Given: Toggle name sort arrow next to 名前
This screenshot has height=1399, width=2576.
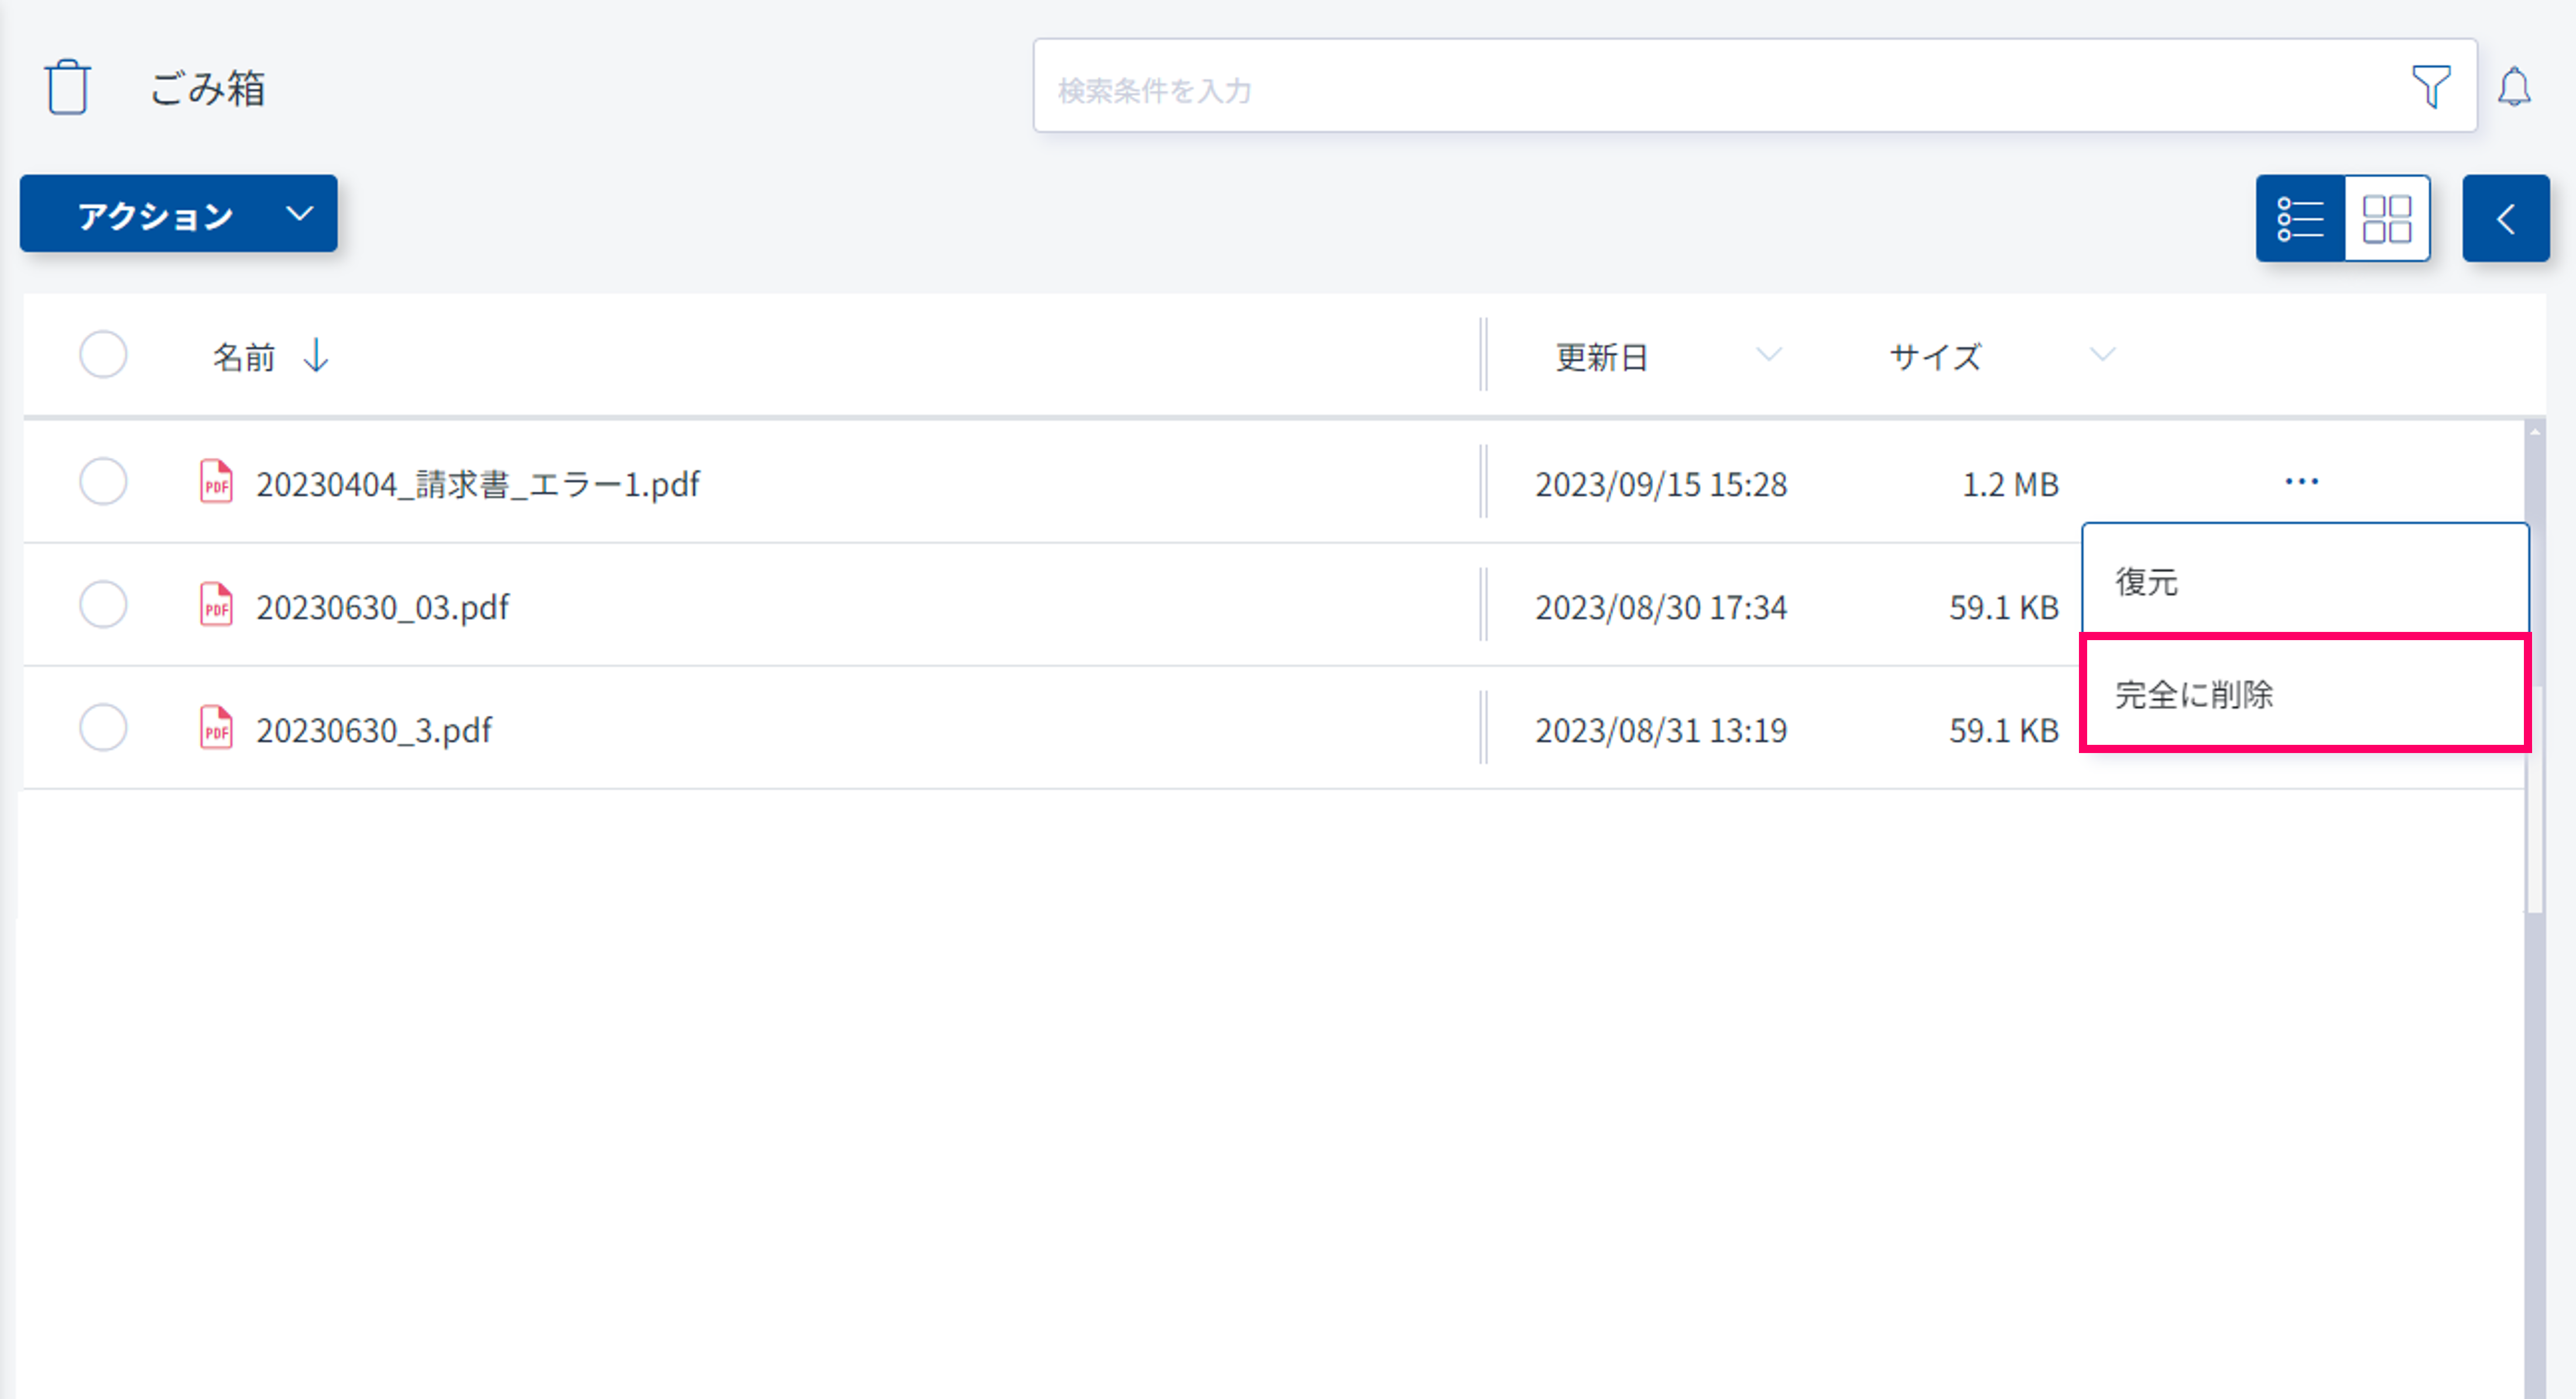Looking at the screenshot, I should coord(316,355).
